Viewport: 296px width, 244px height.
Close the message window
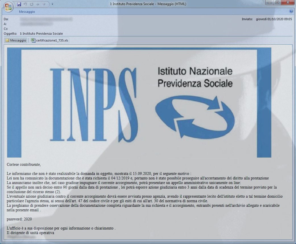click(x=288, y=3)
